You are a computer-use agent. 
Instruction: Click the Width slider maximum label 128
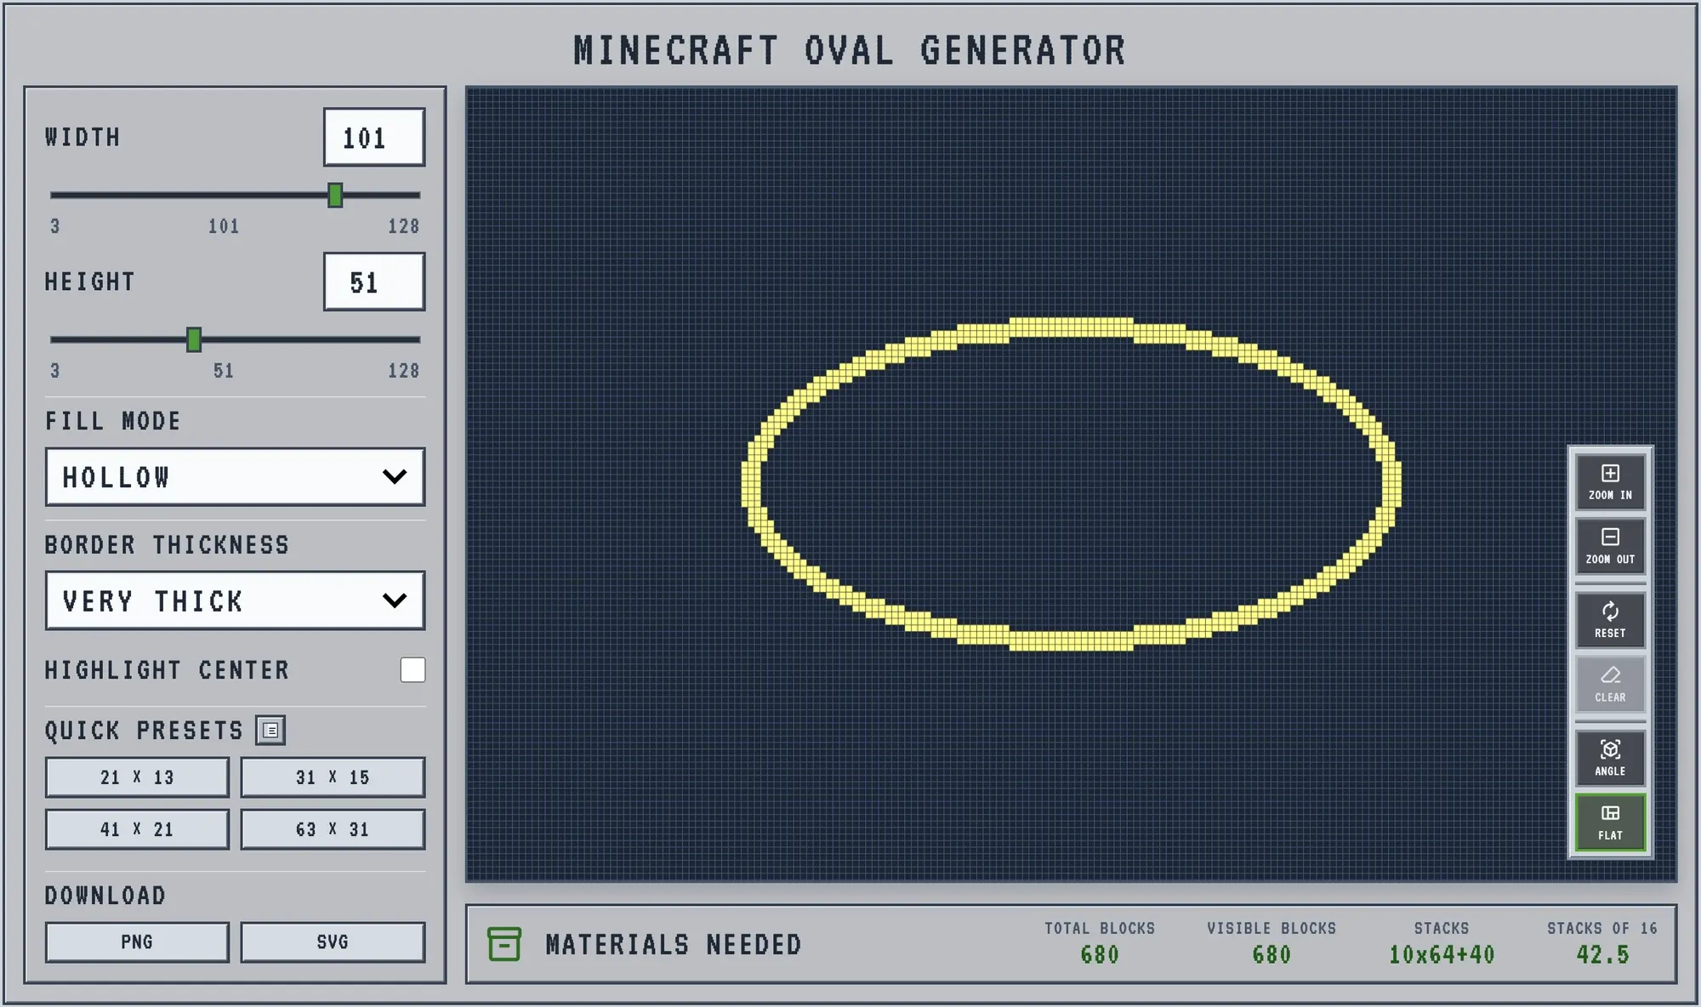pyautogui.click(x=404, y=226)
